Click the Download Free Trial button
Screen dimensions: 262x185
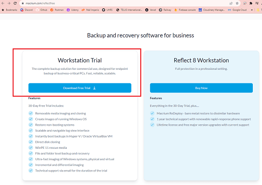[x=80, y=88]
